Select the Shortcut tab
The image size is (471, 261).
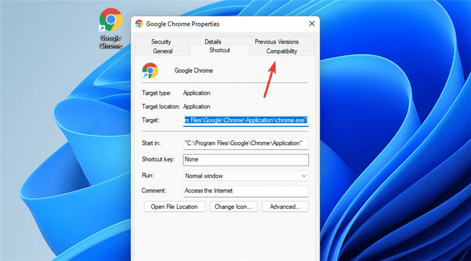219,50
